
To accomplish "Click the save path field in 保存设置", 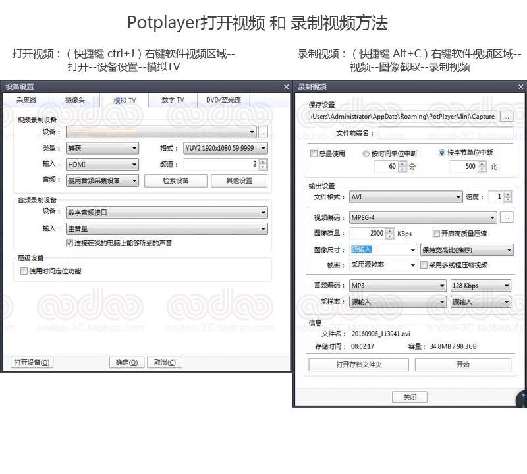I will pos(403,117).
